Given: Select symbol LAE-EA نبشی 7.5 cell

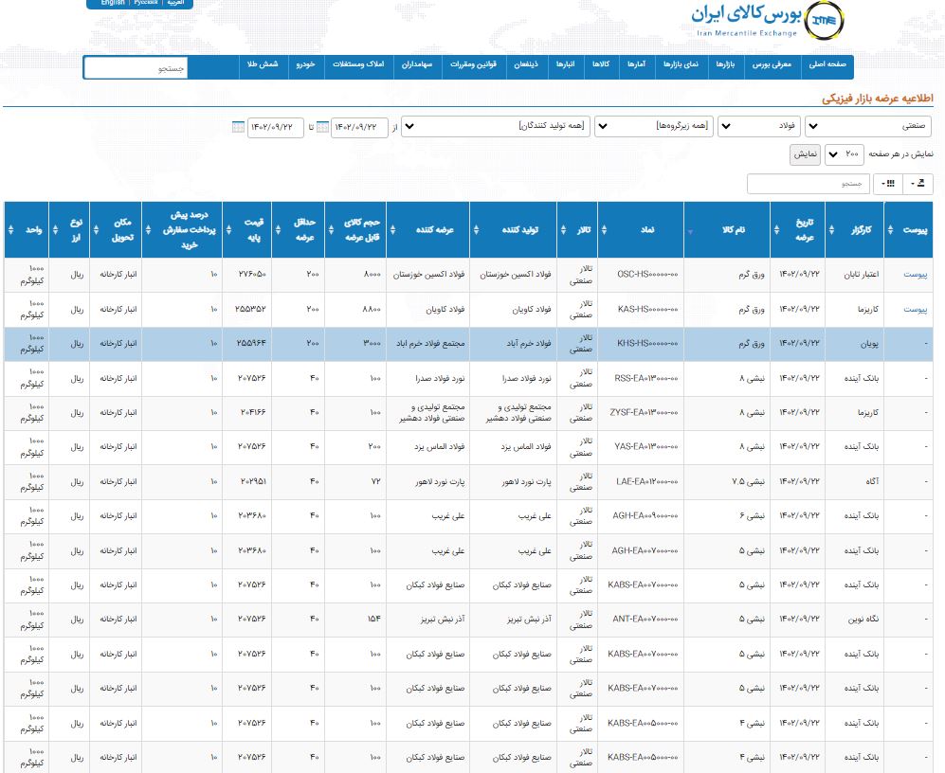Looking at the screenshot, I should point(641,481).
